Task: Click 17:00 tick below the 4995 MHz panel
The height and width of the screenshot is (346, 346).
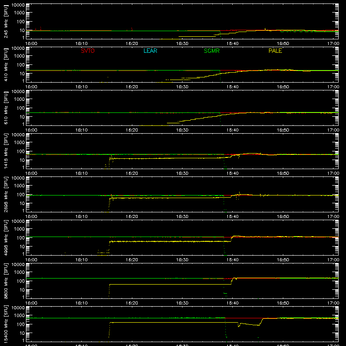Action: [333, 260]
